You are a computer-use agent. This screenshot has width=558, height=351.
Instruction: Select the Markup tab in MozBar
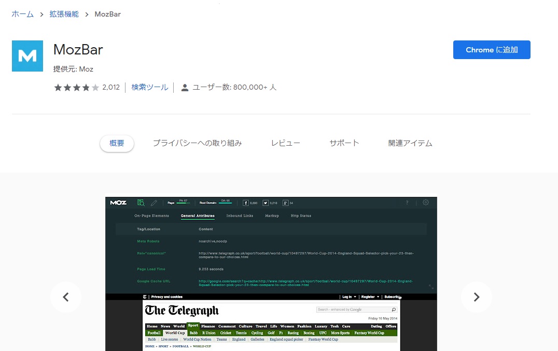point(272,216)
